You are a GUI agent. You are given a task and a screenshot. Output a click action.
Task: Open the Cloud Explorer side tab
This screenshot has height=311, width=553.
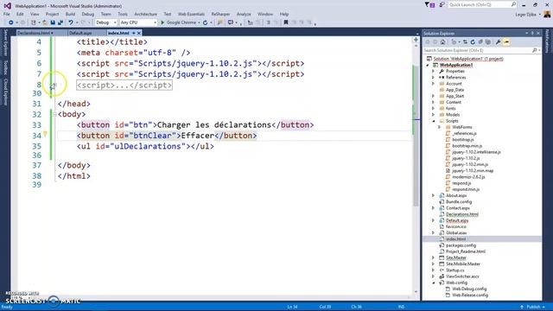pos(6,92)
